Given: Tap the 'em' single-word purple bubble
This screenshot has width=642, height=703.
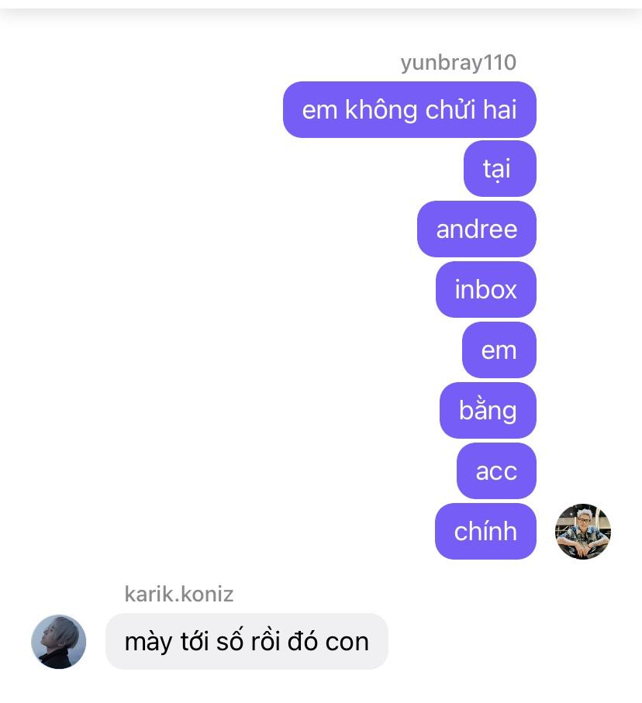Looking at the screenshot, I should pyautogui.click(x=499, y=350).
